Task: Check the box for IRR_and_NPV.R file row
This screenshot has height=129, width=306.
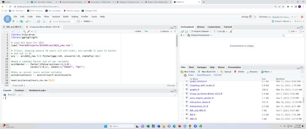Action: pyautogui.click(x=182, y=110)
